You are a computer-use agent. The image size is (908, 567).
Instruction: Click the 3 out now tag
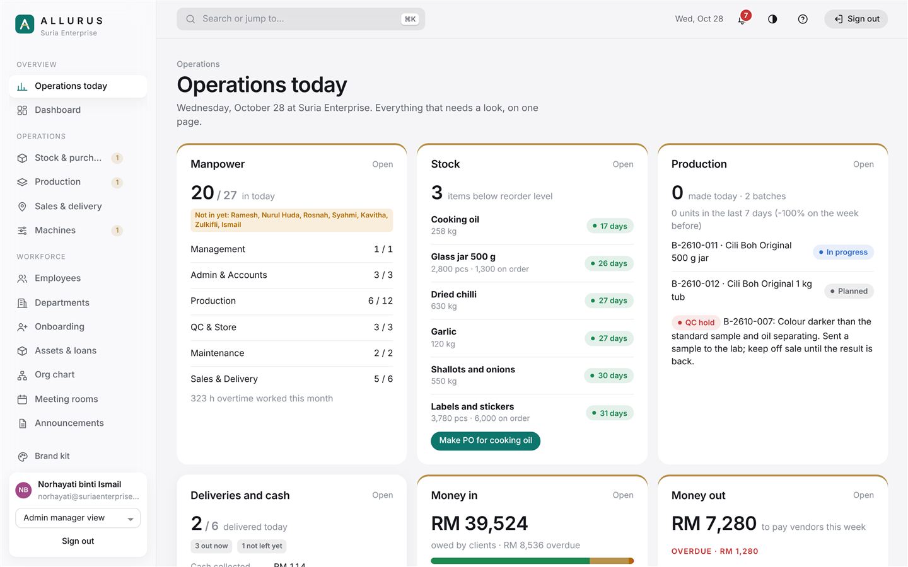(x=211, y=546)
